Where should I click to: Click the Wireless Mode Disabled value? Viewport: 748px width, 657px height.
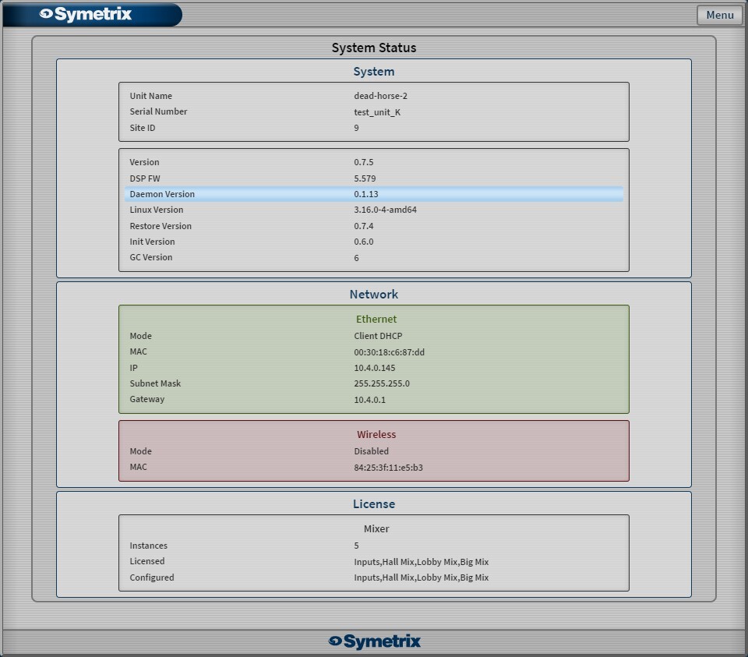pyautogui.click(x=371, y=451)
